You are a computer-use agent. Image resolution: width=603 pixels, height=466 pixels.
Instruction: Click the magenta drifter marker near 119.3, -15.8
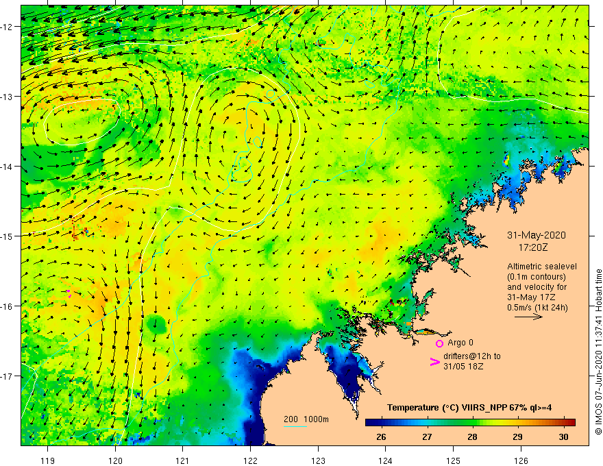coord(69,293)
